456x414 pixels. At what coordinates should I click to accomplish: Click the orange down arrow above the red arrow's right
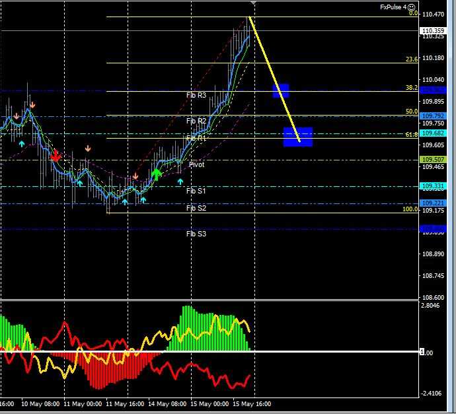tap(88, 149)
